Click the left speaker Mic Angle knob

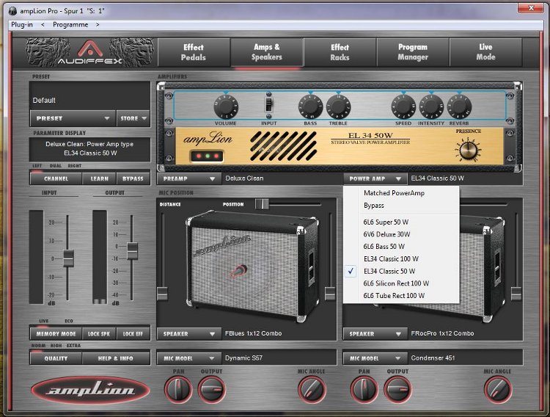tap(312, 389)
